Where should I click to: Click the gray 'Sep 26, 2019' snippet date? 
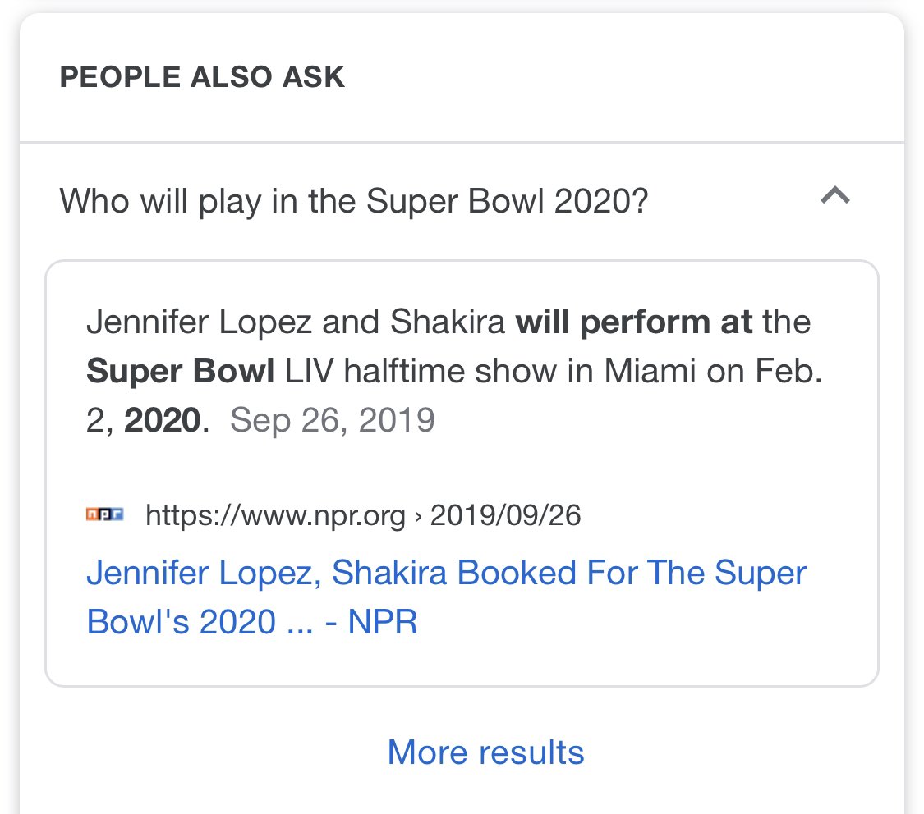(333, 420)
